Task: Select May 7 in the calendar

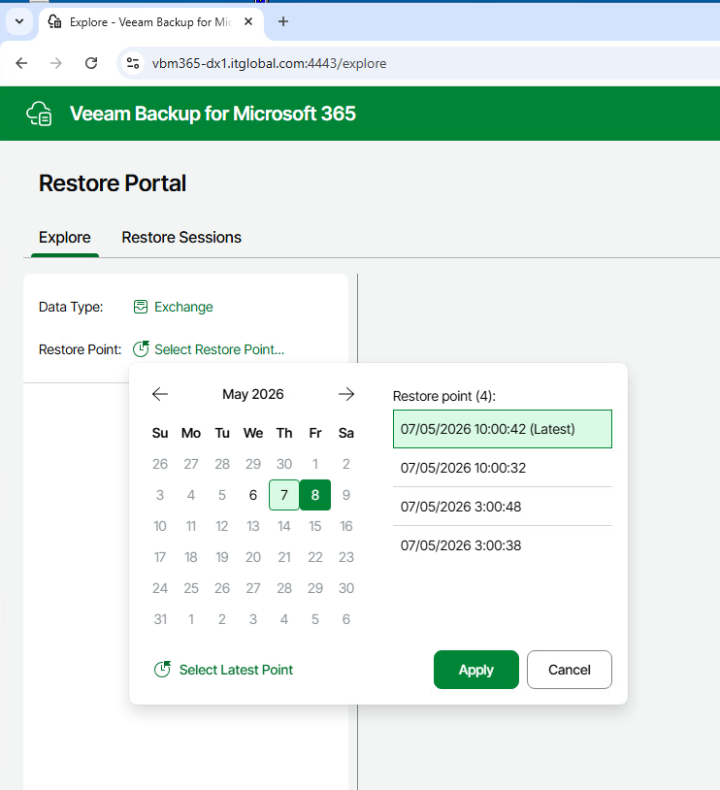Action: point(284,495)
